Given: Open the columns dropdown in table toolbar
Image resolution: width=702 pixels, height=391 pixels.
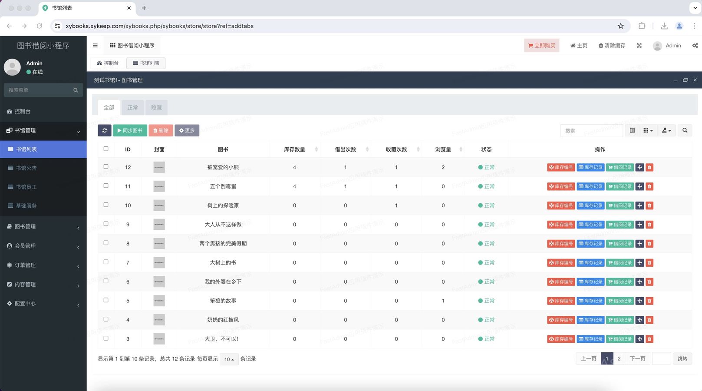Looking at the screenshot, I should [x=648, y=130].
